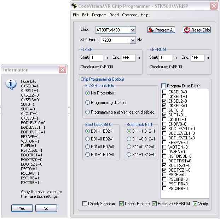Select Programming disabled lock option
The width and height of the screenshot is (220, 219).
click(x=87, y=103)
